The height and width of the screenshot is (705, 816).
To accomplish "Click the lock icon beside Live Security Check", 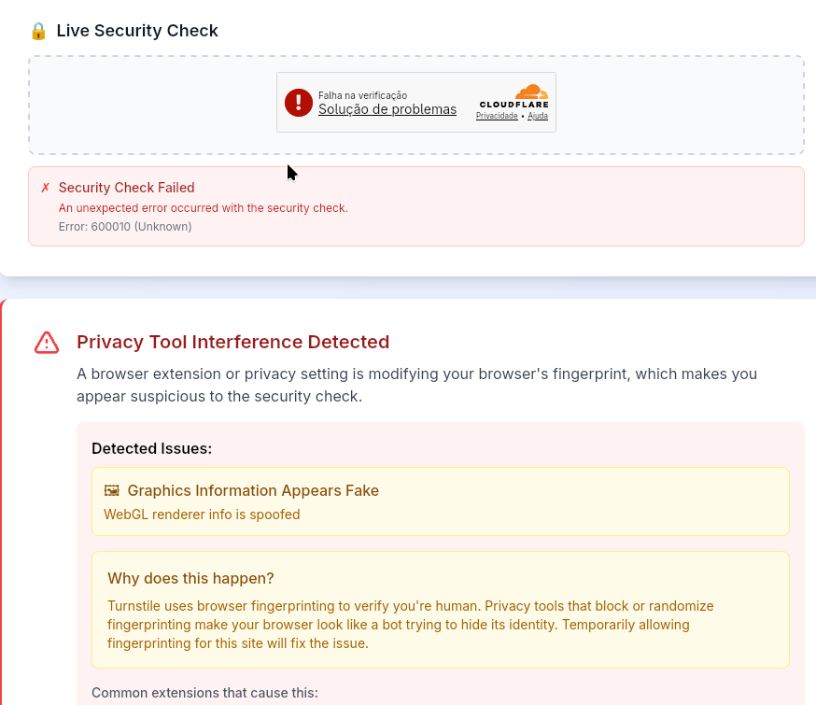I will point(38,31).
